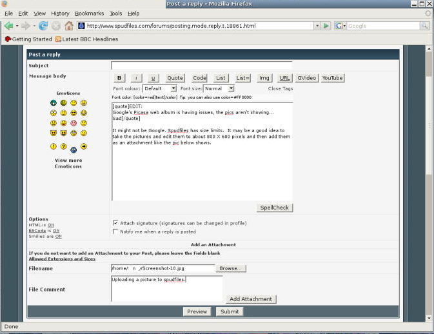
Task: Click the Bold formatting button
Action: click(119, 78)
